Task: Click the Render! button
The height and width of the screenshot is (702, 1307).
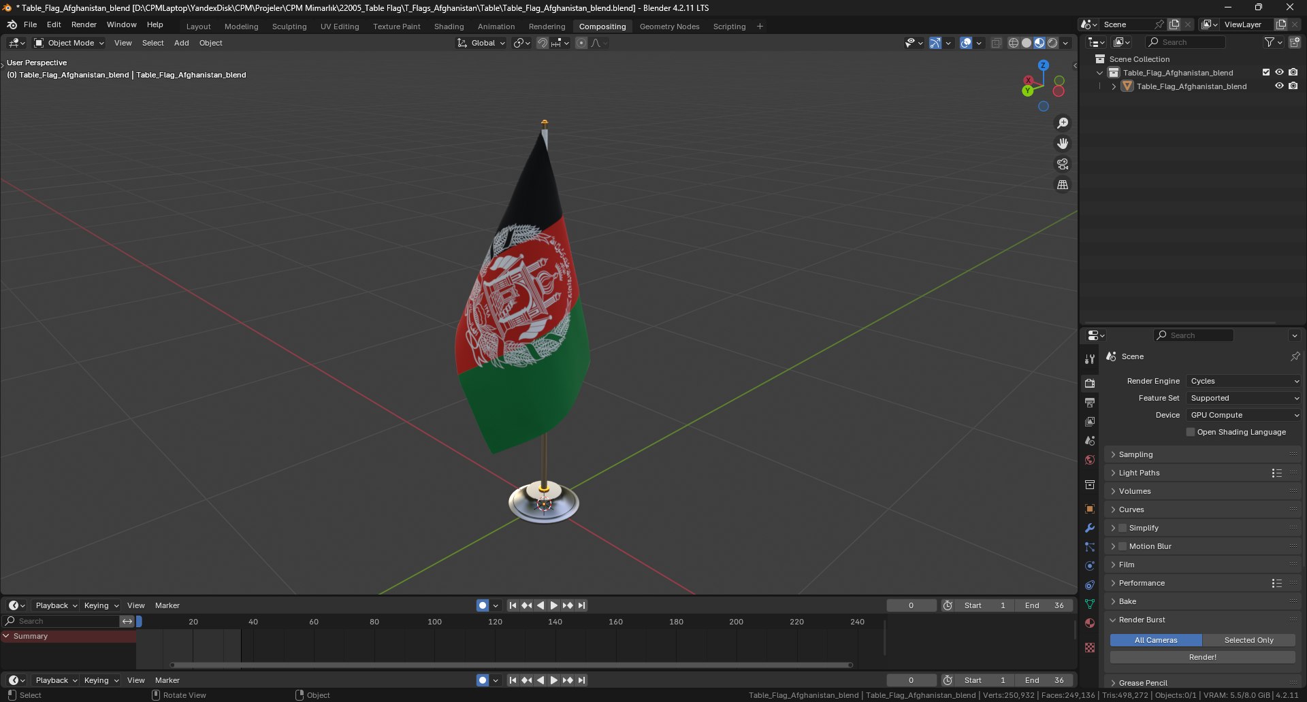Action: coord(1202,657)
